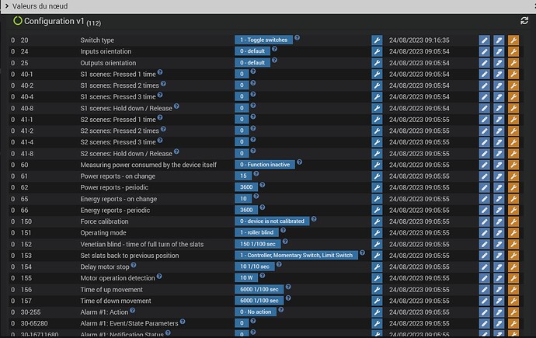
Task: Open help next to S1 scenes: Pressed 2 times
Action: coord(163,83)
